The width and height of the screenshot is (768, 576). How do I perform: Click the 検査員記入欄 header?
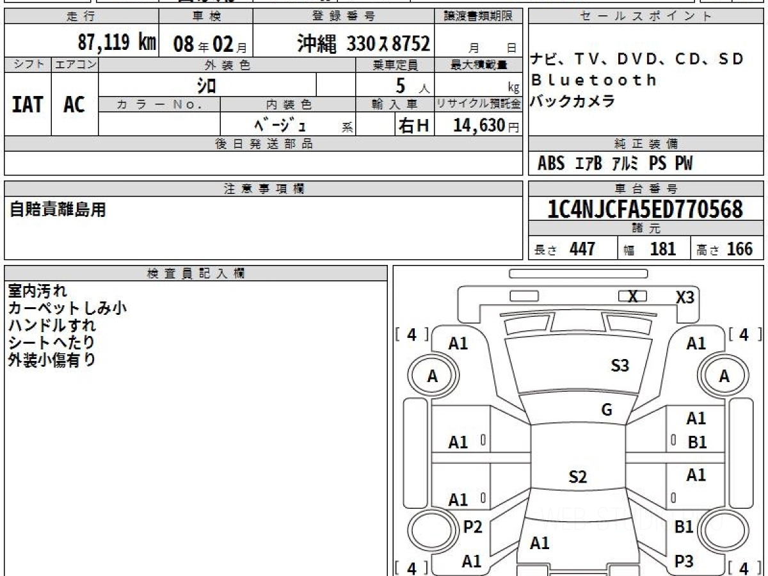click(x=196, y=273)
